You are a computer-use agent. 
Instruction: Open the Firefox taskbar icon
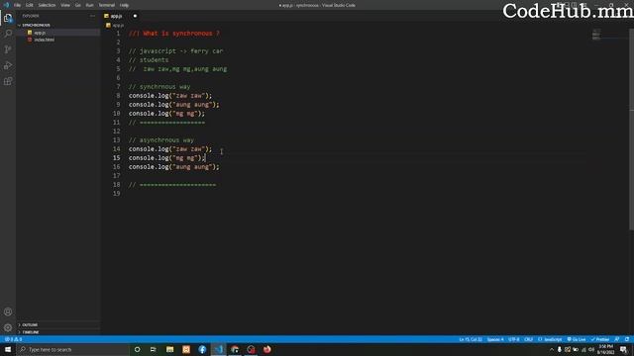pyautogui.click(x=267, y=349)
